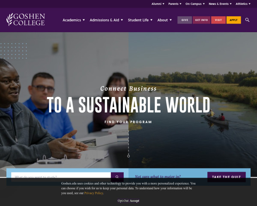Submit the program search magnifier button
The height and width of the screenshot is (206, 257).
(117, 177)
